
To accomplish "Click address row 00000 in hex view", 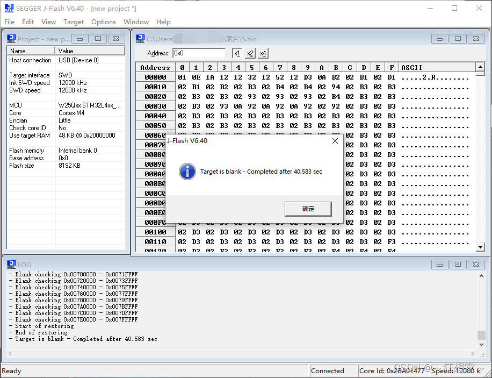I will tap(155, 77).
